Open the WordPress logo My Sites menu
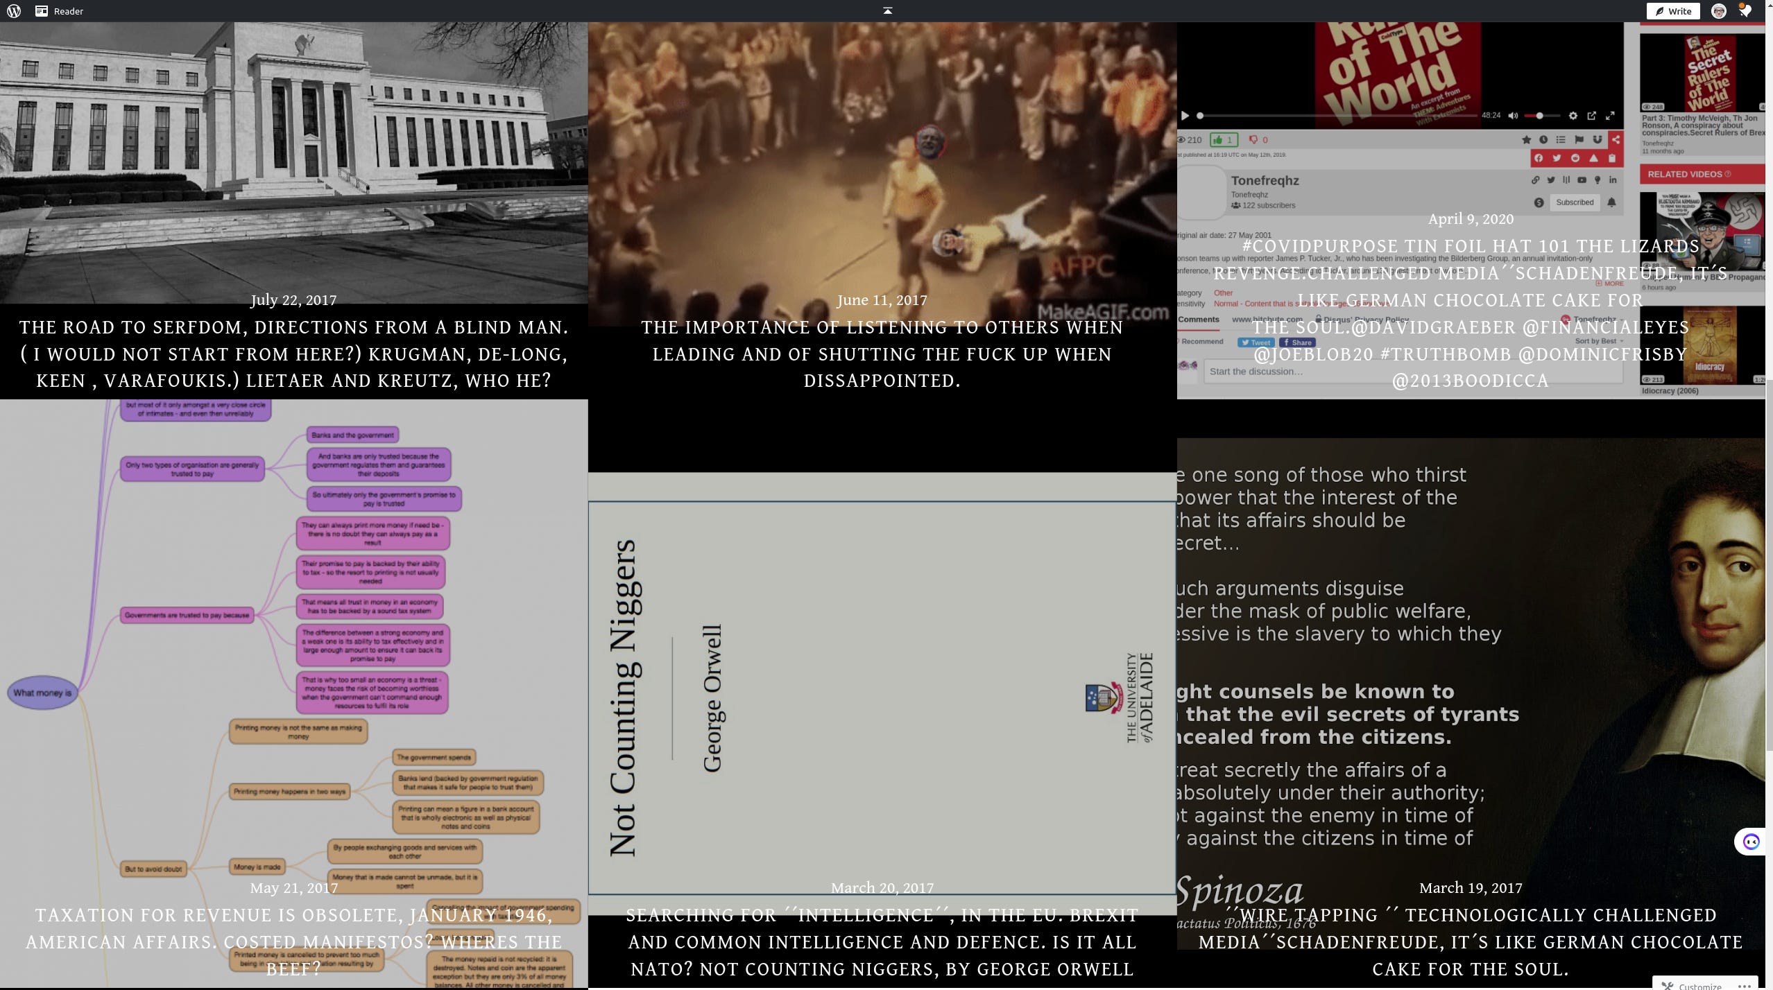 [14, 11]
